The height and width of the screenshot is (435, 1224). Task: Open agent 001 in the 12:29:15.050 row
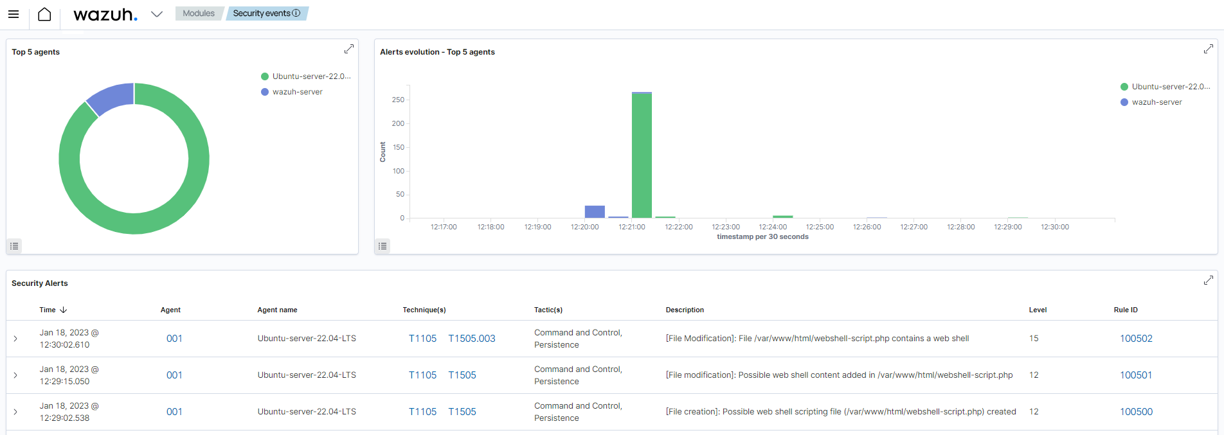click(174, 375)
